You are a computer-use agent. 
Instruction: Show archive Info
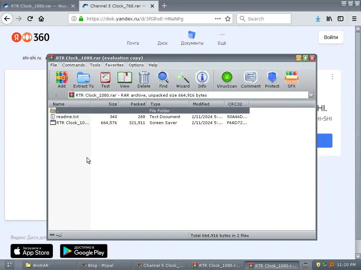[x=202, y=80]
